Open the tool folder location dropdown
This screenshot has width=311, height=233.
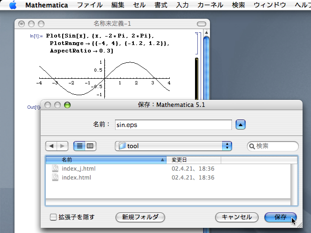173,146
